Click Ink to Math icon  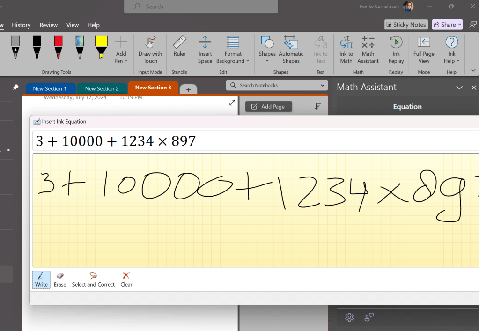click(346, 50)
